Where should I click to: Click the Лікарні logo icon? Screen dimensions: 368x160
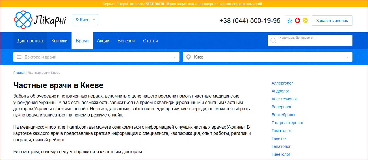click(23, 20)
